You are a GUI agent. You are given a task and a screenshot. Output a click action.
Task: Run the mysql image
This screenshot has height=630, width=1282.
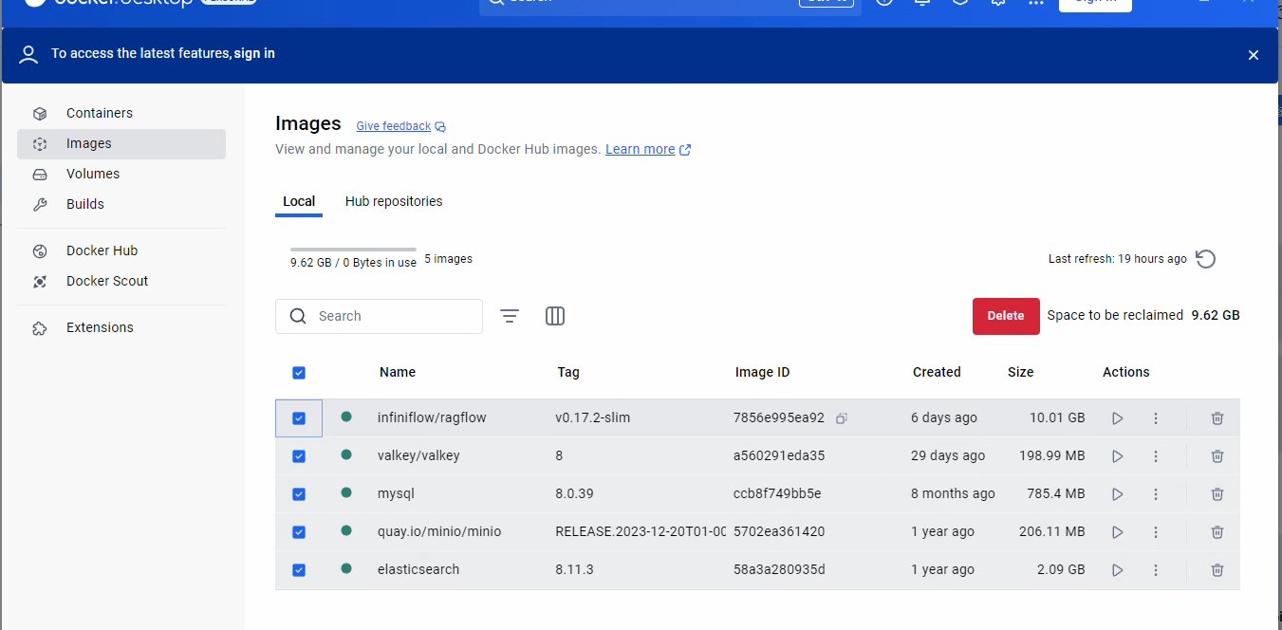[x=1117, y=494]
